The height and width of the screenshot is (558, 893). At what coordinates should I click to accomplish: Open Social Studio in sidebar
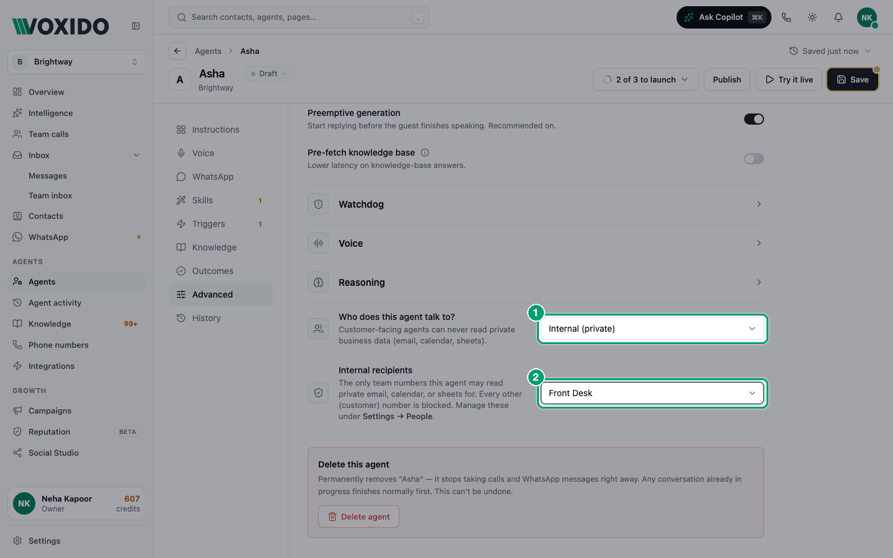(x=76, y=453)
